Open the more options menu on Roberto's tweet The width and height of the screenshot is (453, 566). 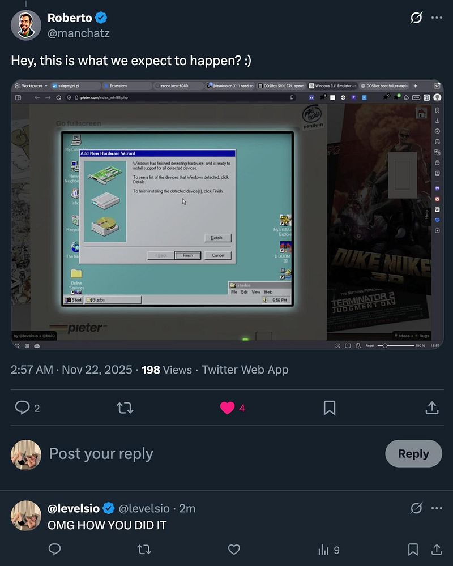437,18
